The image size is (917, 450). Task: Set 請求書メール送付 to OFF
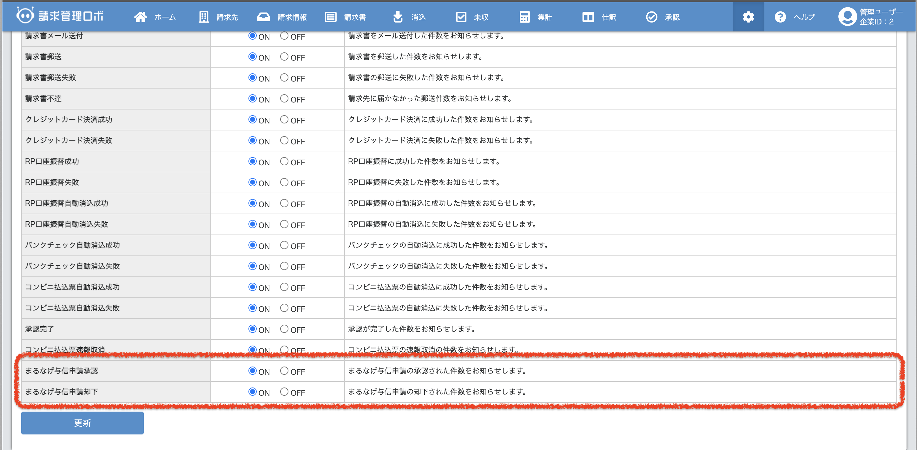284,36
